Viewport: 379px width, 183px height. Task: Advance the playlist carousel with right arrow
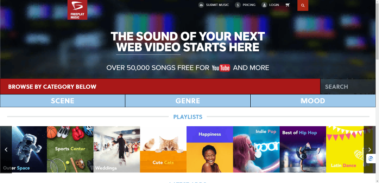369,149
